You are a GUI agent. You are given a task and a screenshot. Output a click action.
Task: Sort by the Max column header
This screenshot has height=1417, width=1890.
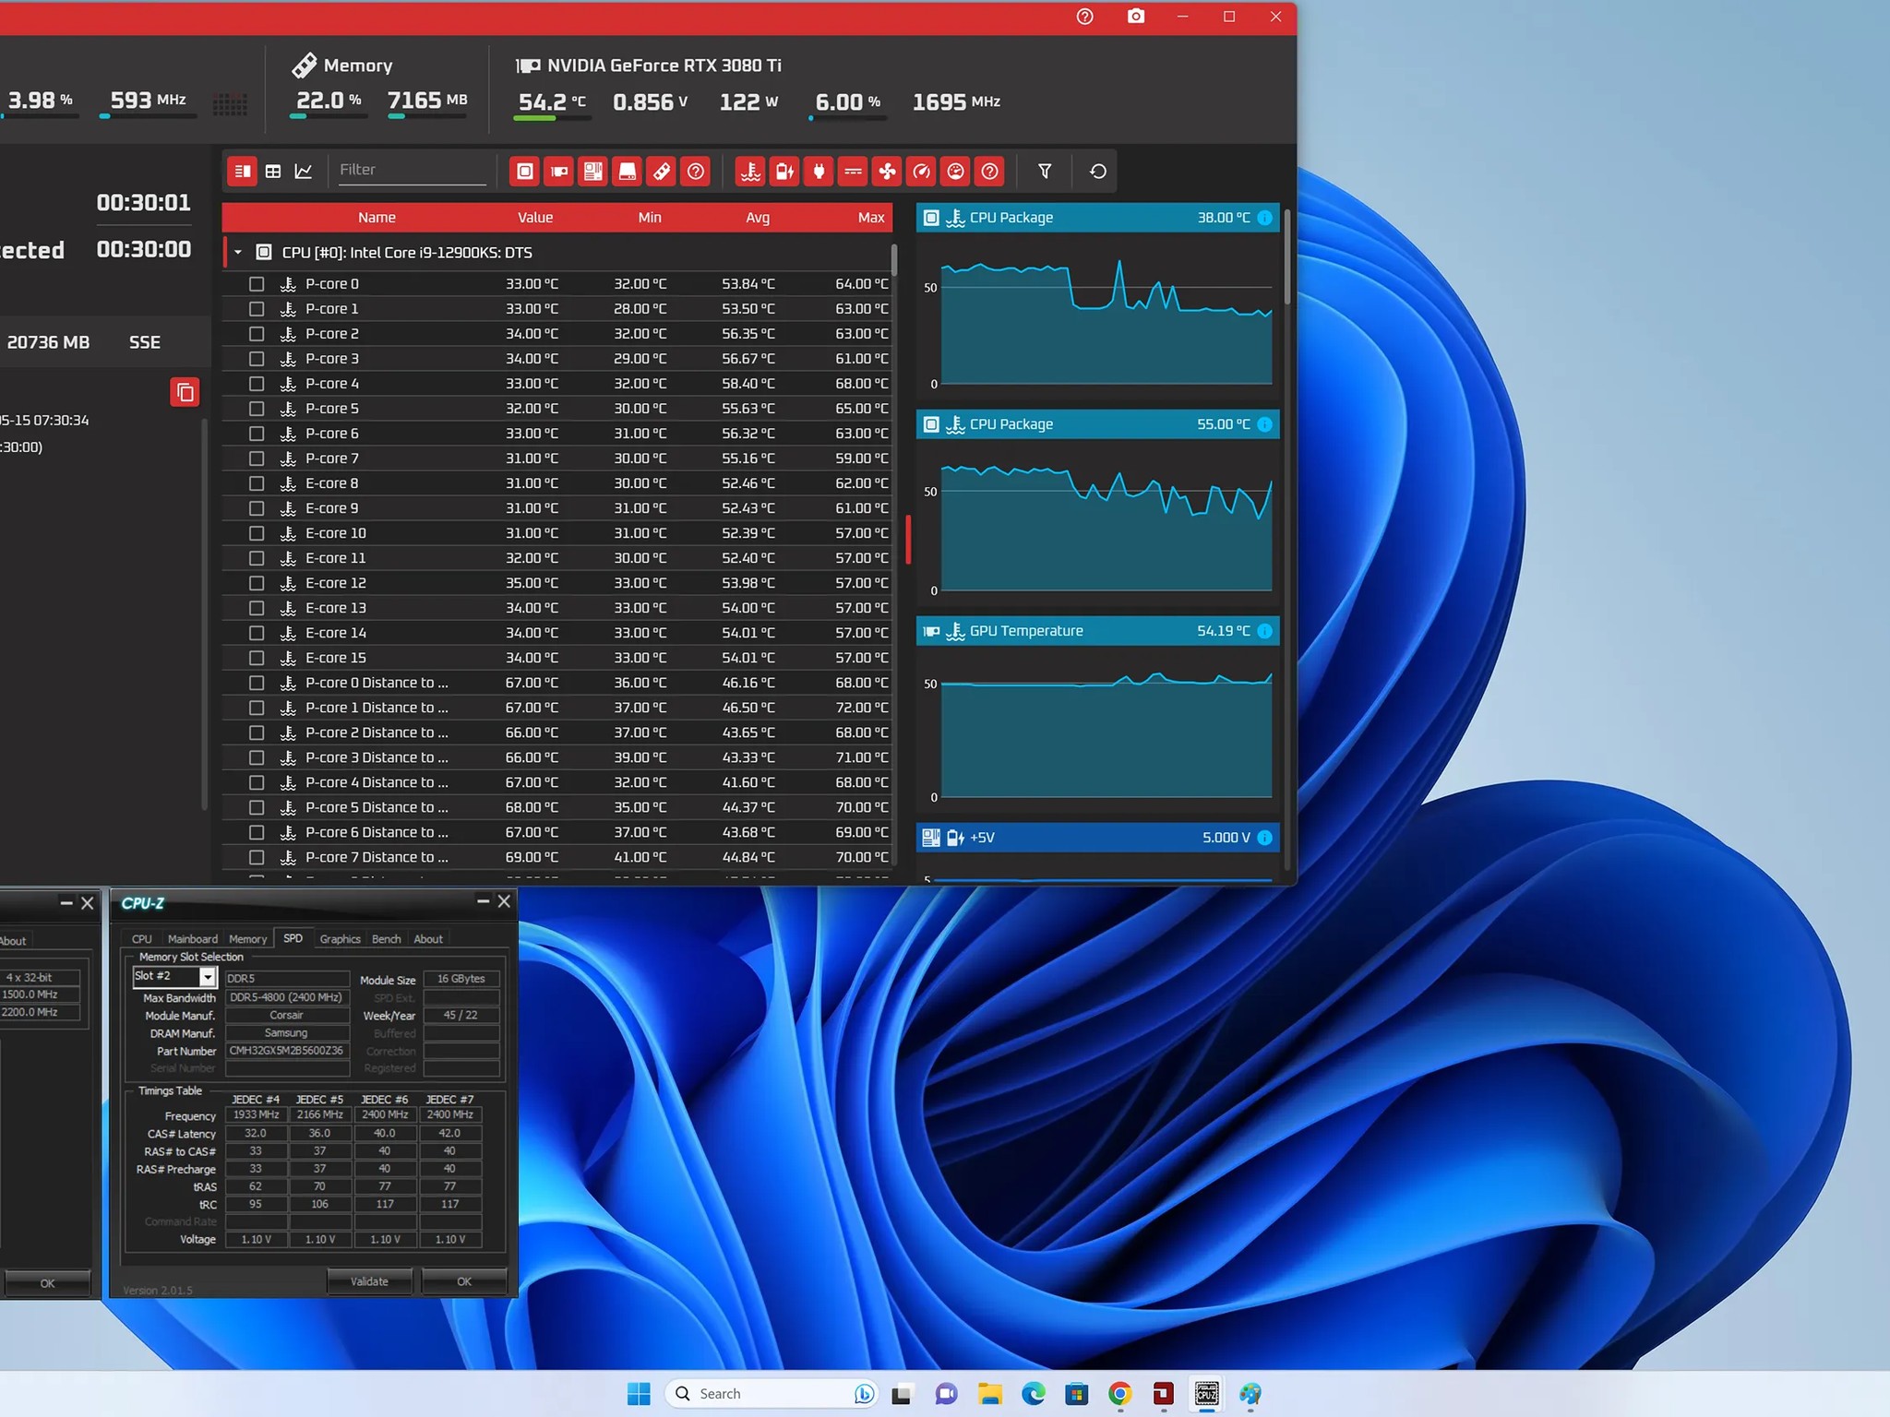[x=871, y=218]
